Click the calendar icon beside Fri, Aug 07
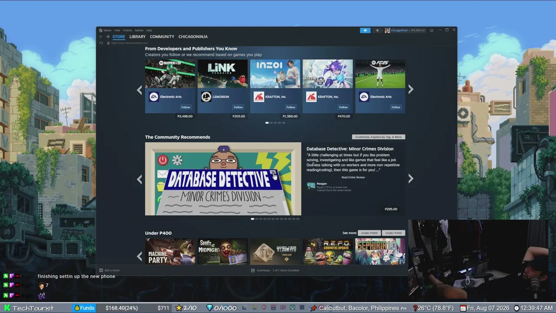The height and width of the screenshot is (313, 556). [x=463, y=308]
